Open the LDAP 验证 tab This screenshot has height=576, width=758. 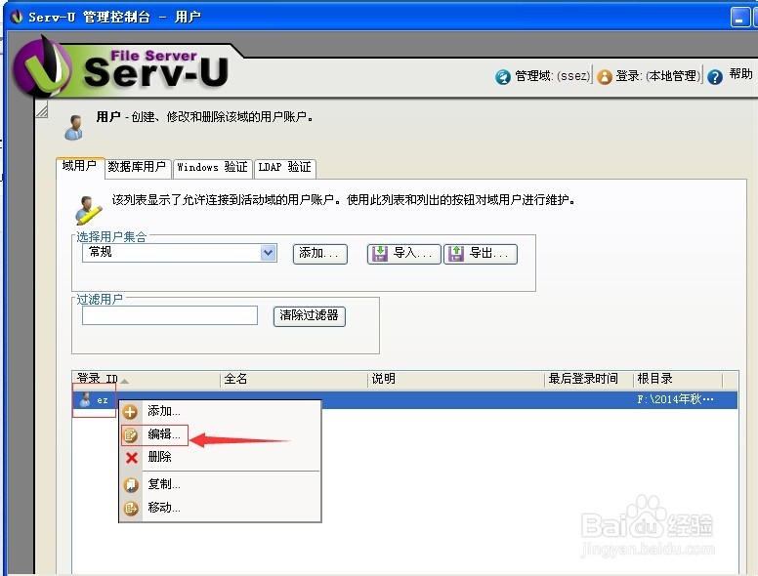point(284,167)
